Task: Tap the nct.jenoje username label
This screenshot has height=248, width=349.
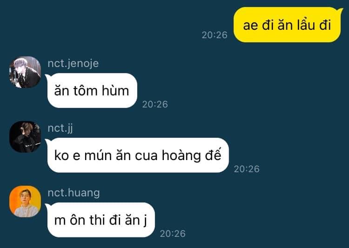Action: pos(73,63)
